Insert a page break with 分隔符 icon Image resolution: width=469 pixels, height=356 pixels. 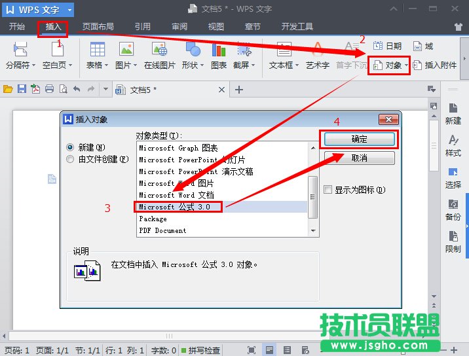pyautogui.click(x=20, y=49)
